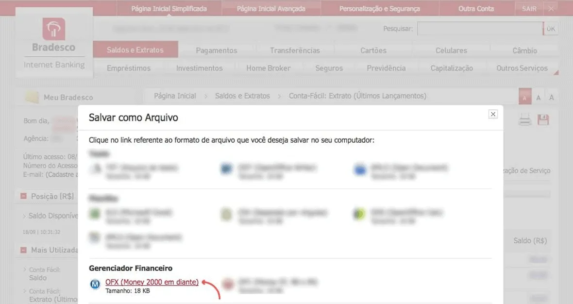The image size is (573, 304).
Task: Close the Salvar como Arquivo dialog
Action: pyautogui.click(x=493, y=115)
